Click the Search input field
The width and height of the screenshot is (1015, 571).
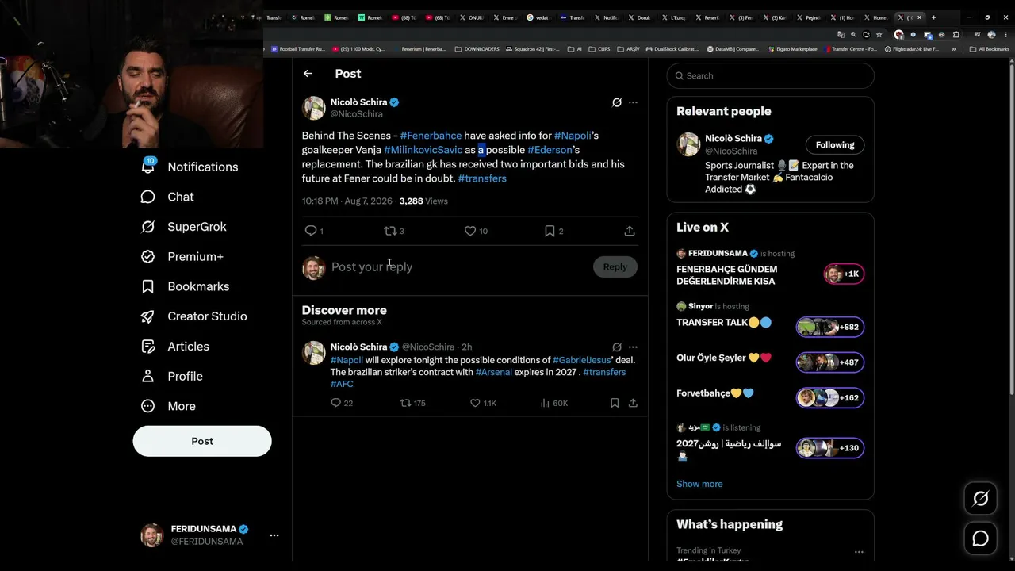[x=771, y=75]
